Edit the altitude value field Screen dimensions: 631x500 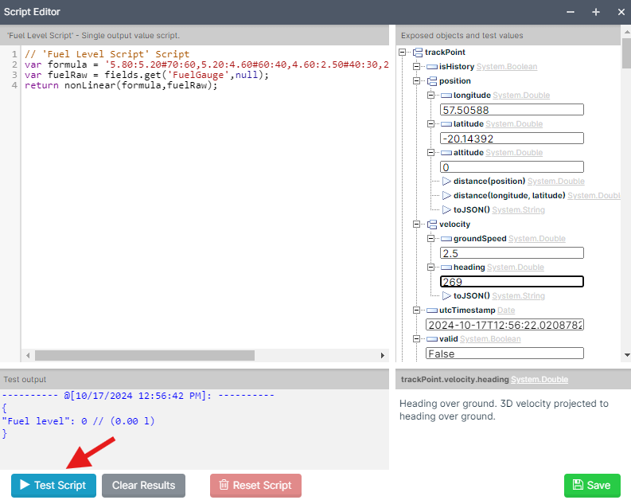click(x=512, y=167)
